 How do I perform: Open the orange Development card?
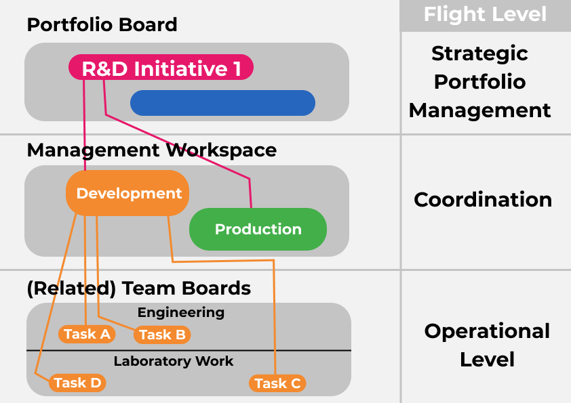[127, 193]
